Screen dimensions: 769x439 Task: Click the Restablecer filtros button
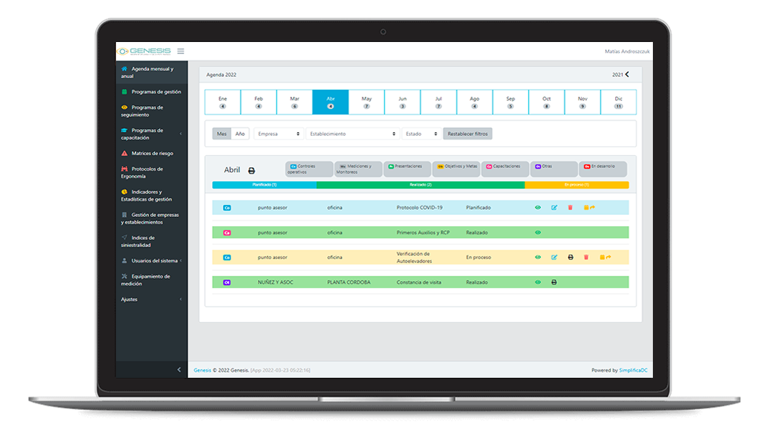tap(467, 134)
